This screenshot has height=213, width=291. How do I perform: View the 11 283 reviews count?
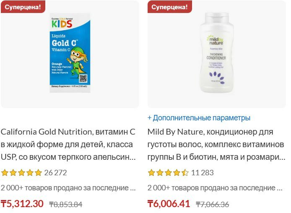click(x=202, y=173)
